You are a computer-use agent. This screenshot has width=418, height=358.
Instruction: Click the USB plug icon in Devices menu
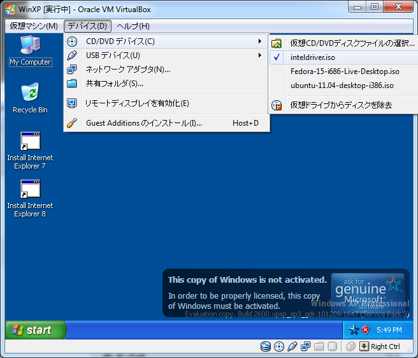[x=72, y=56]
